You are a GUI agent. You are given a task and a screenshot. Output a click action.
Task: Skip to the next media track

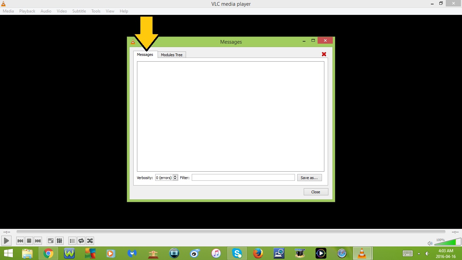(38, 241)
